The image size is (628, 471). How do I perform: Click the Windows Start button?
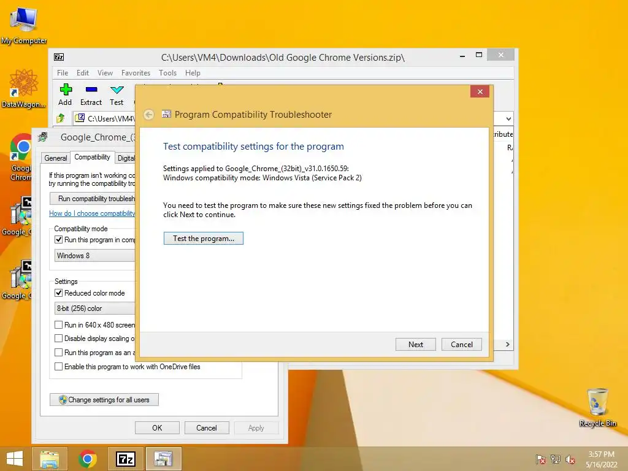point(15,459)
